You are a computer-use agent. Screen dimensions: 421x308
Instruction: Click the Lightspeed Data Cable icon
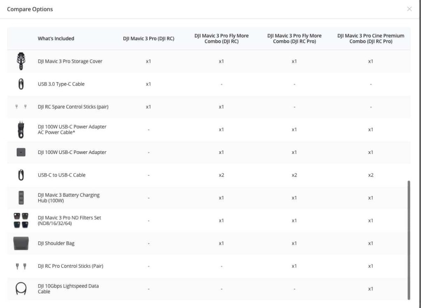click(21, 289)
